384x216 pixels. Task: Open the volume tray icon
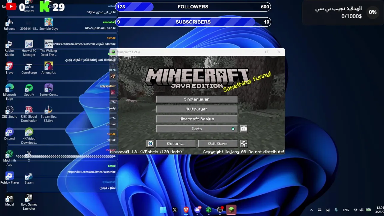tap(361, 210)
